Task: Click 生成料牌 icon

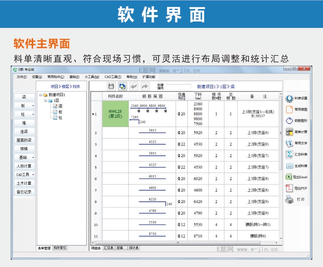Action: pos(289,166)
